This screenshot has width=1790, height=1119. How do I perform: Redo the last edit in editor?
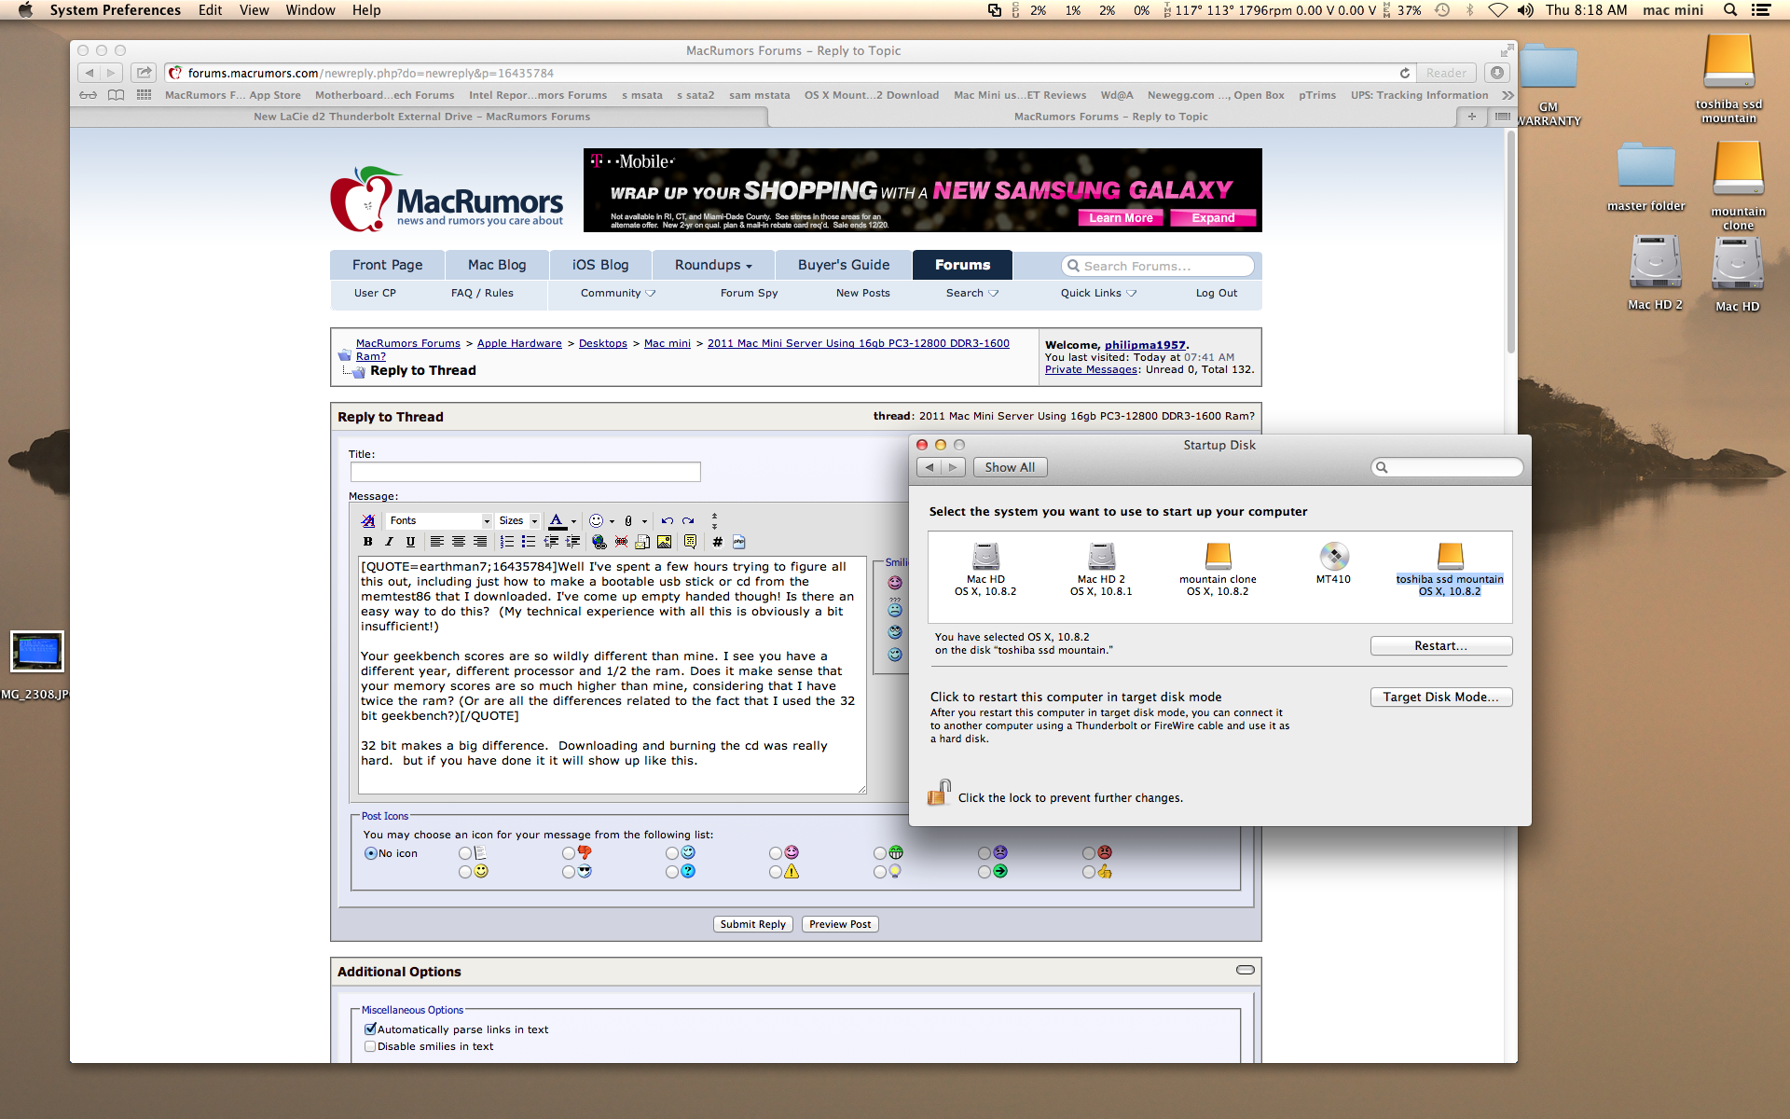(688, 521)
